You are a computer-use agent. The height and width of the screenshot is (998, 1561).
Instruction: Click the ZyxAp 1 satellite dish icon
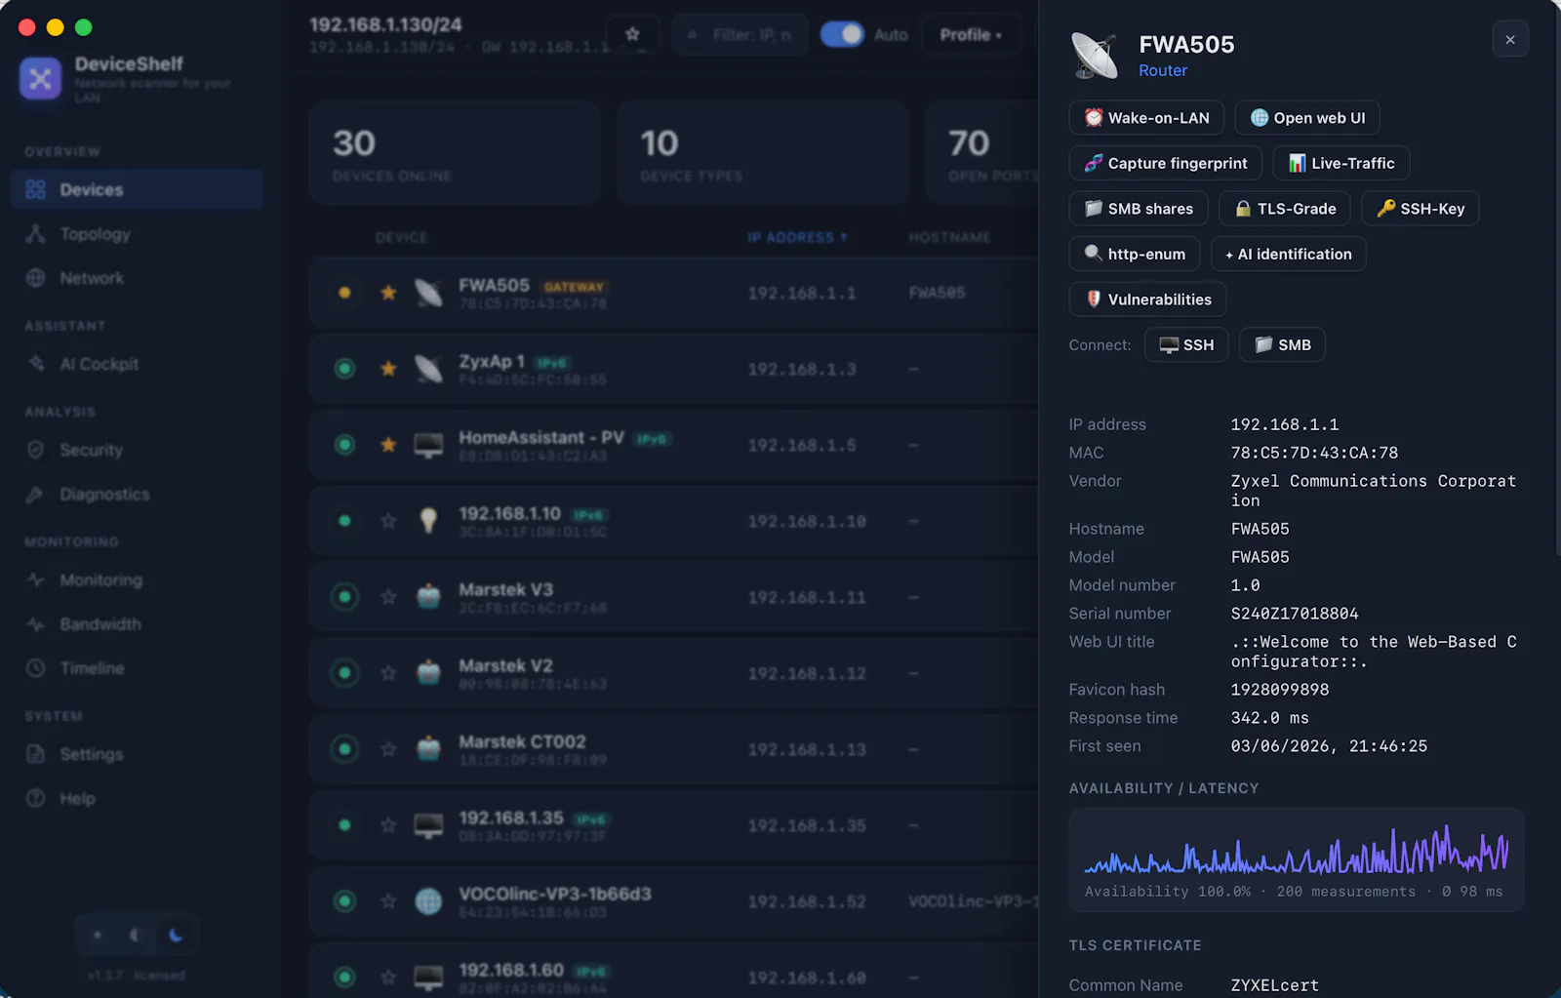pos(428,368)
